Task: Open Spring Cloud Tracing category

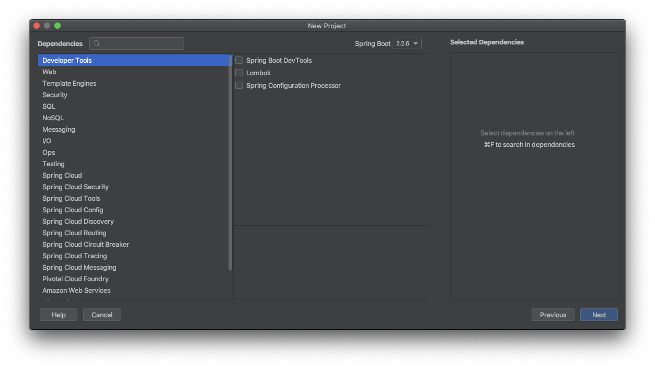Action: coord(133,256)
